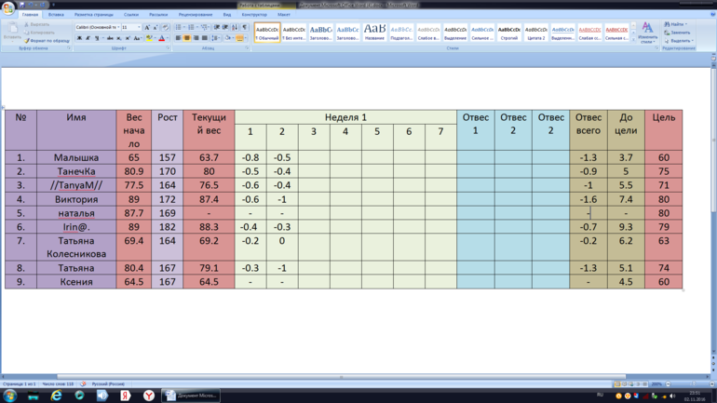Click the increase font size icon
This screenshot has width=717, height=403.
click(x=146, y=28)
